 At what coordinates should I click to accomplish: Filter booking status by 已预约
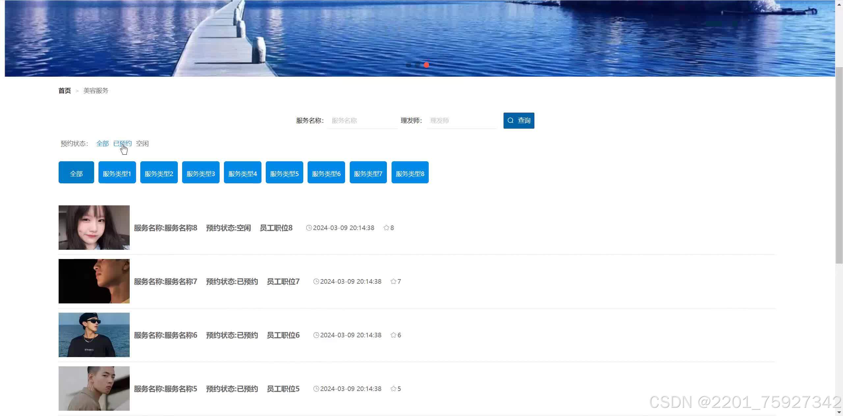pos(122,143)
